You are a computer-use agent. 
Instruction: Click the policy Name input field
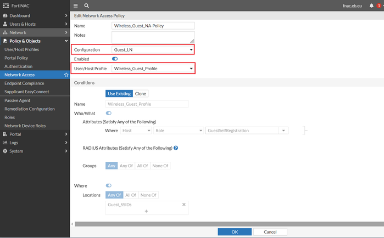153,26
